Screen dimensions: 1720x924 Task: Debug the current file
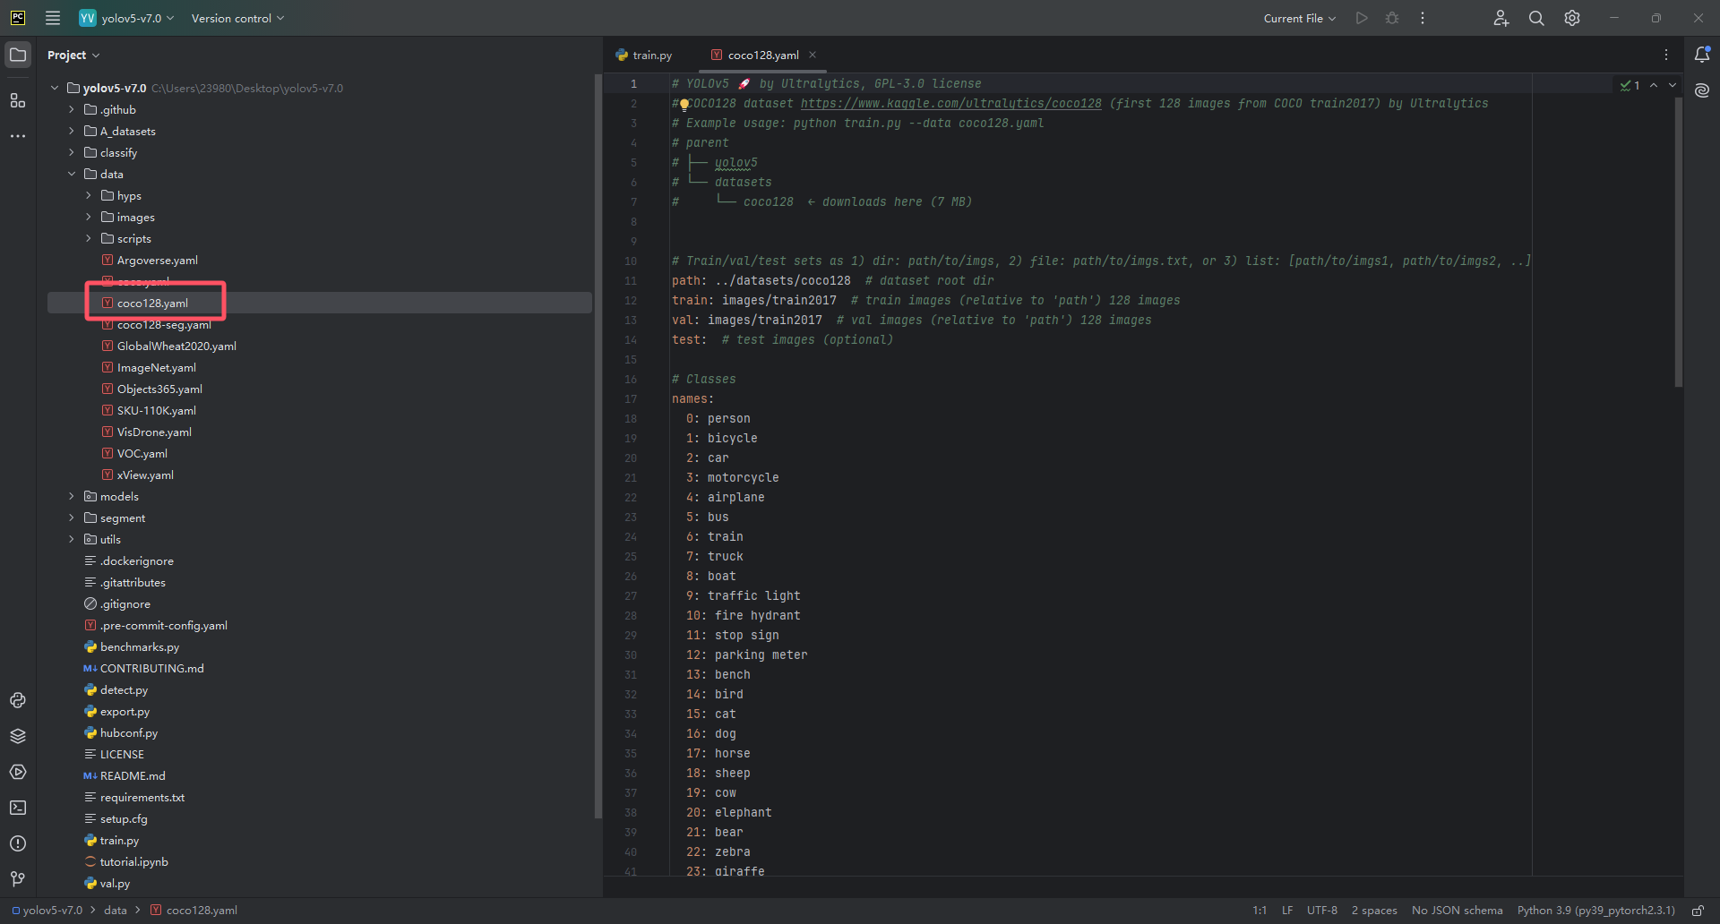(x=1392, y=18)
